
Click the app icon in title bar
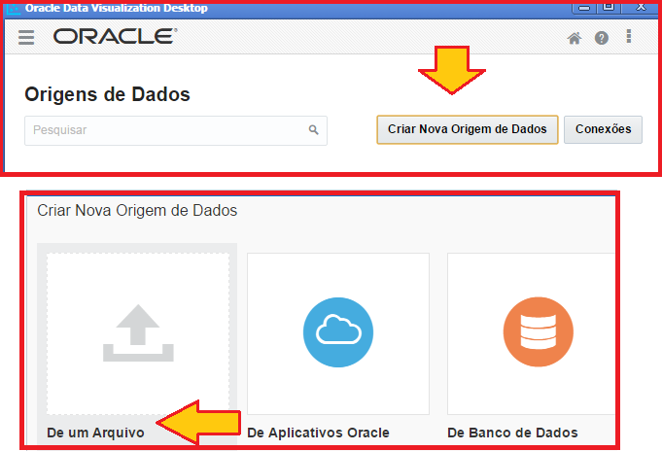coord(14,9)
